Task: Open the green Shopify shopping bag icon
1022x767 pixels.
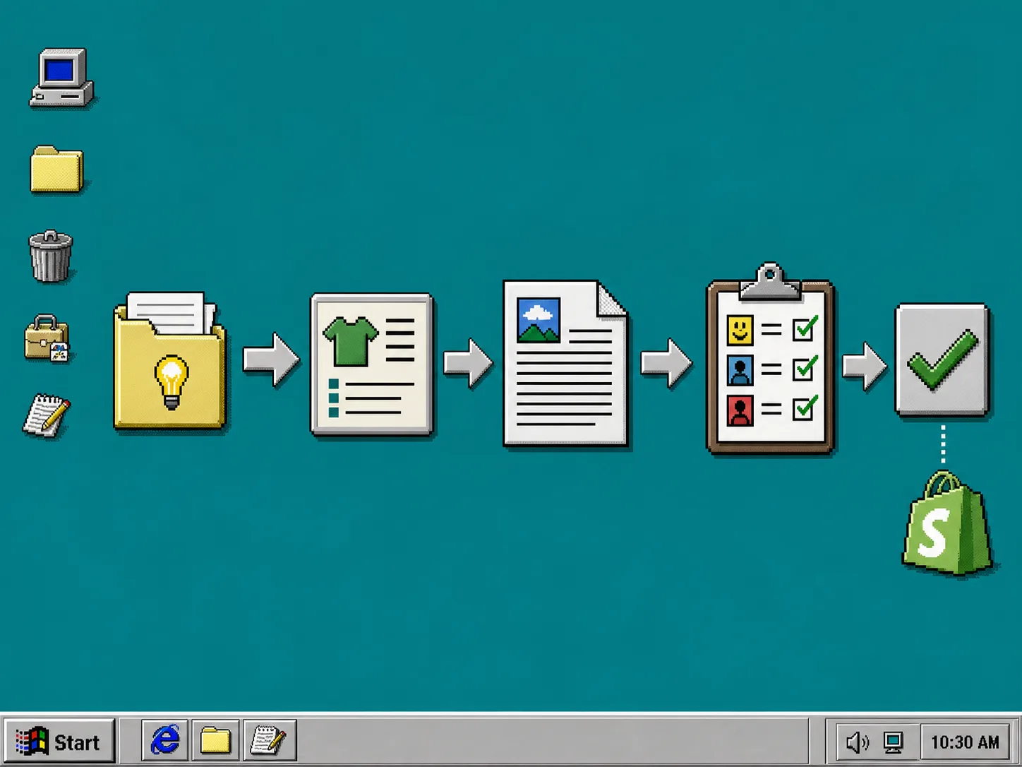Action: (x=947, y=523)
